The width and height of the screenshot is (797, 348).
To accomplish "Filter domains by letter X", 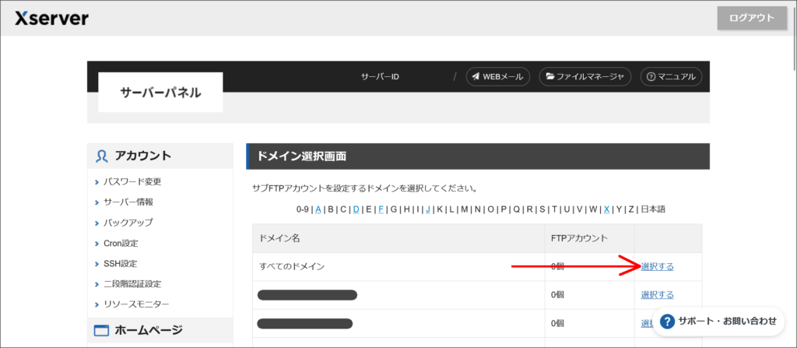I will 606,209.
